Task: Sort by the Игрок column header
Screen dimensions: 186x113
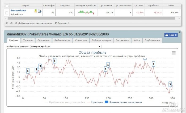Action: [26, 6]
